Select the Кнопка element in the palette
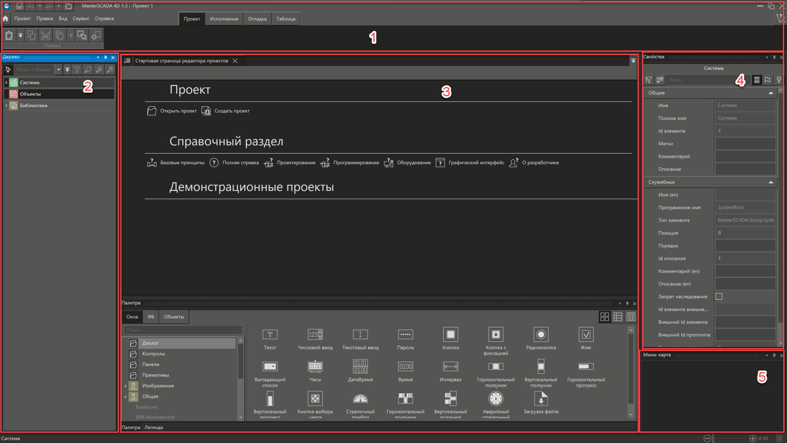 450,335
